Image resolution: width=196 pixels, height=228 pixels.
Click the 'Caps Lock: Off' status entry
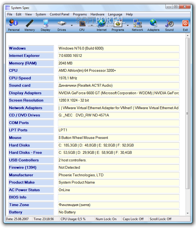pos(133,219)
